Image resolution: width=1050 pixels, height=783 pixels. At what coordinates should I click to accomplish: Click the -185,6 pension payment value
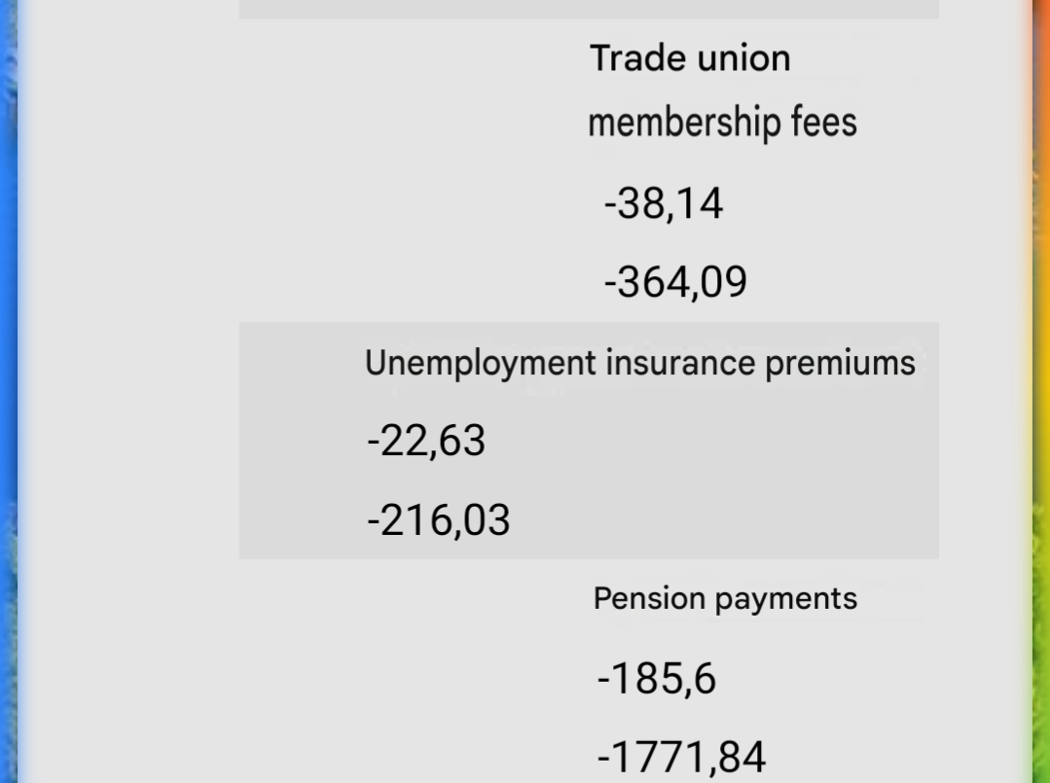point(656,679)
